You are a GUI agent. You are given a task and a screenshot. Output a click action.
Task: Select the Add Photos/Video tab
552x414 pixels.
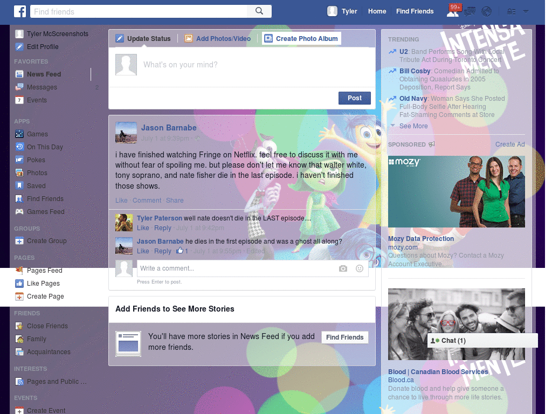[218, 39]
